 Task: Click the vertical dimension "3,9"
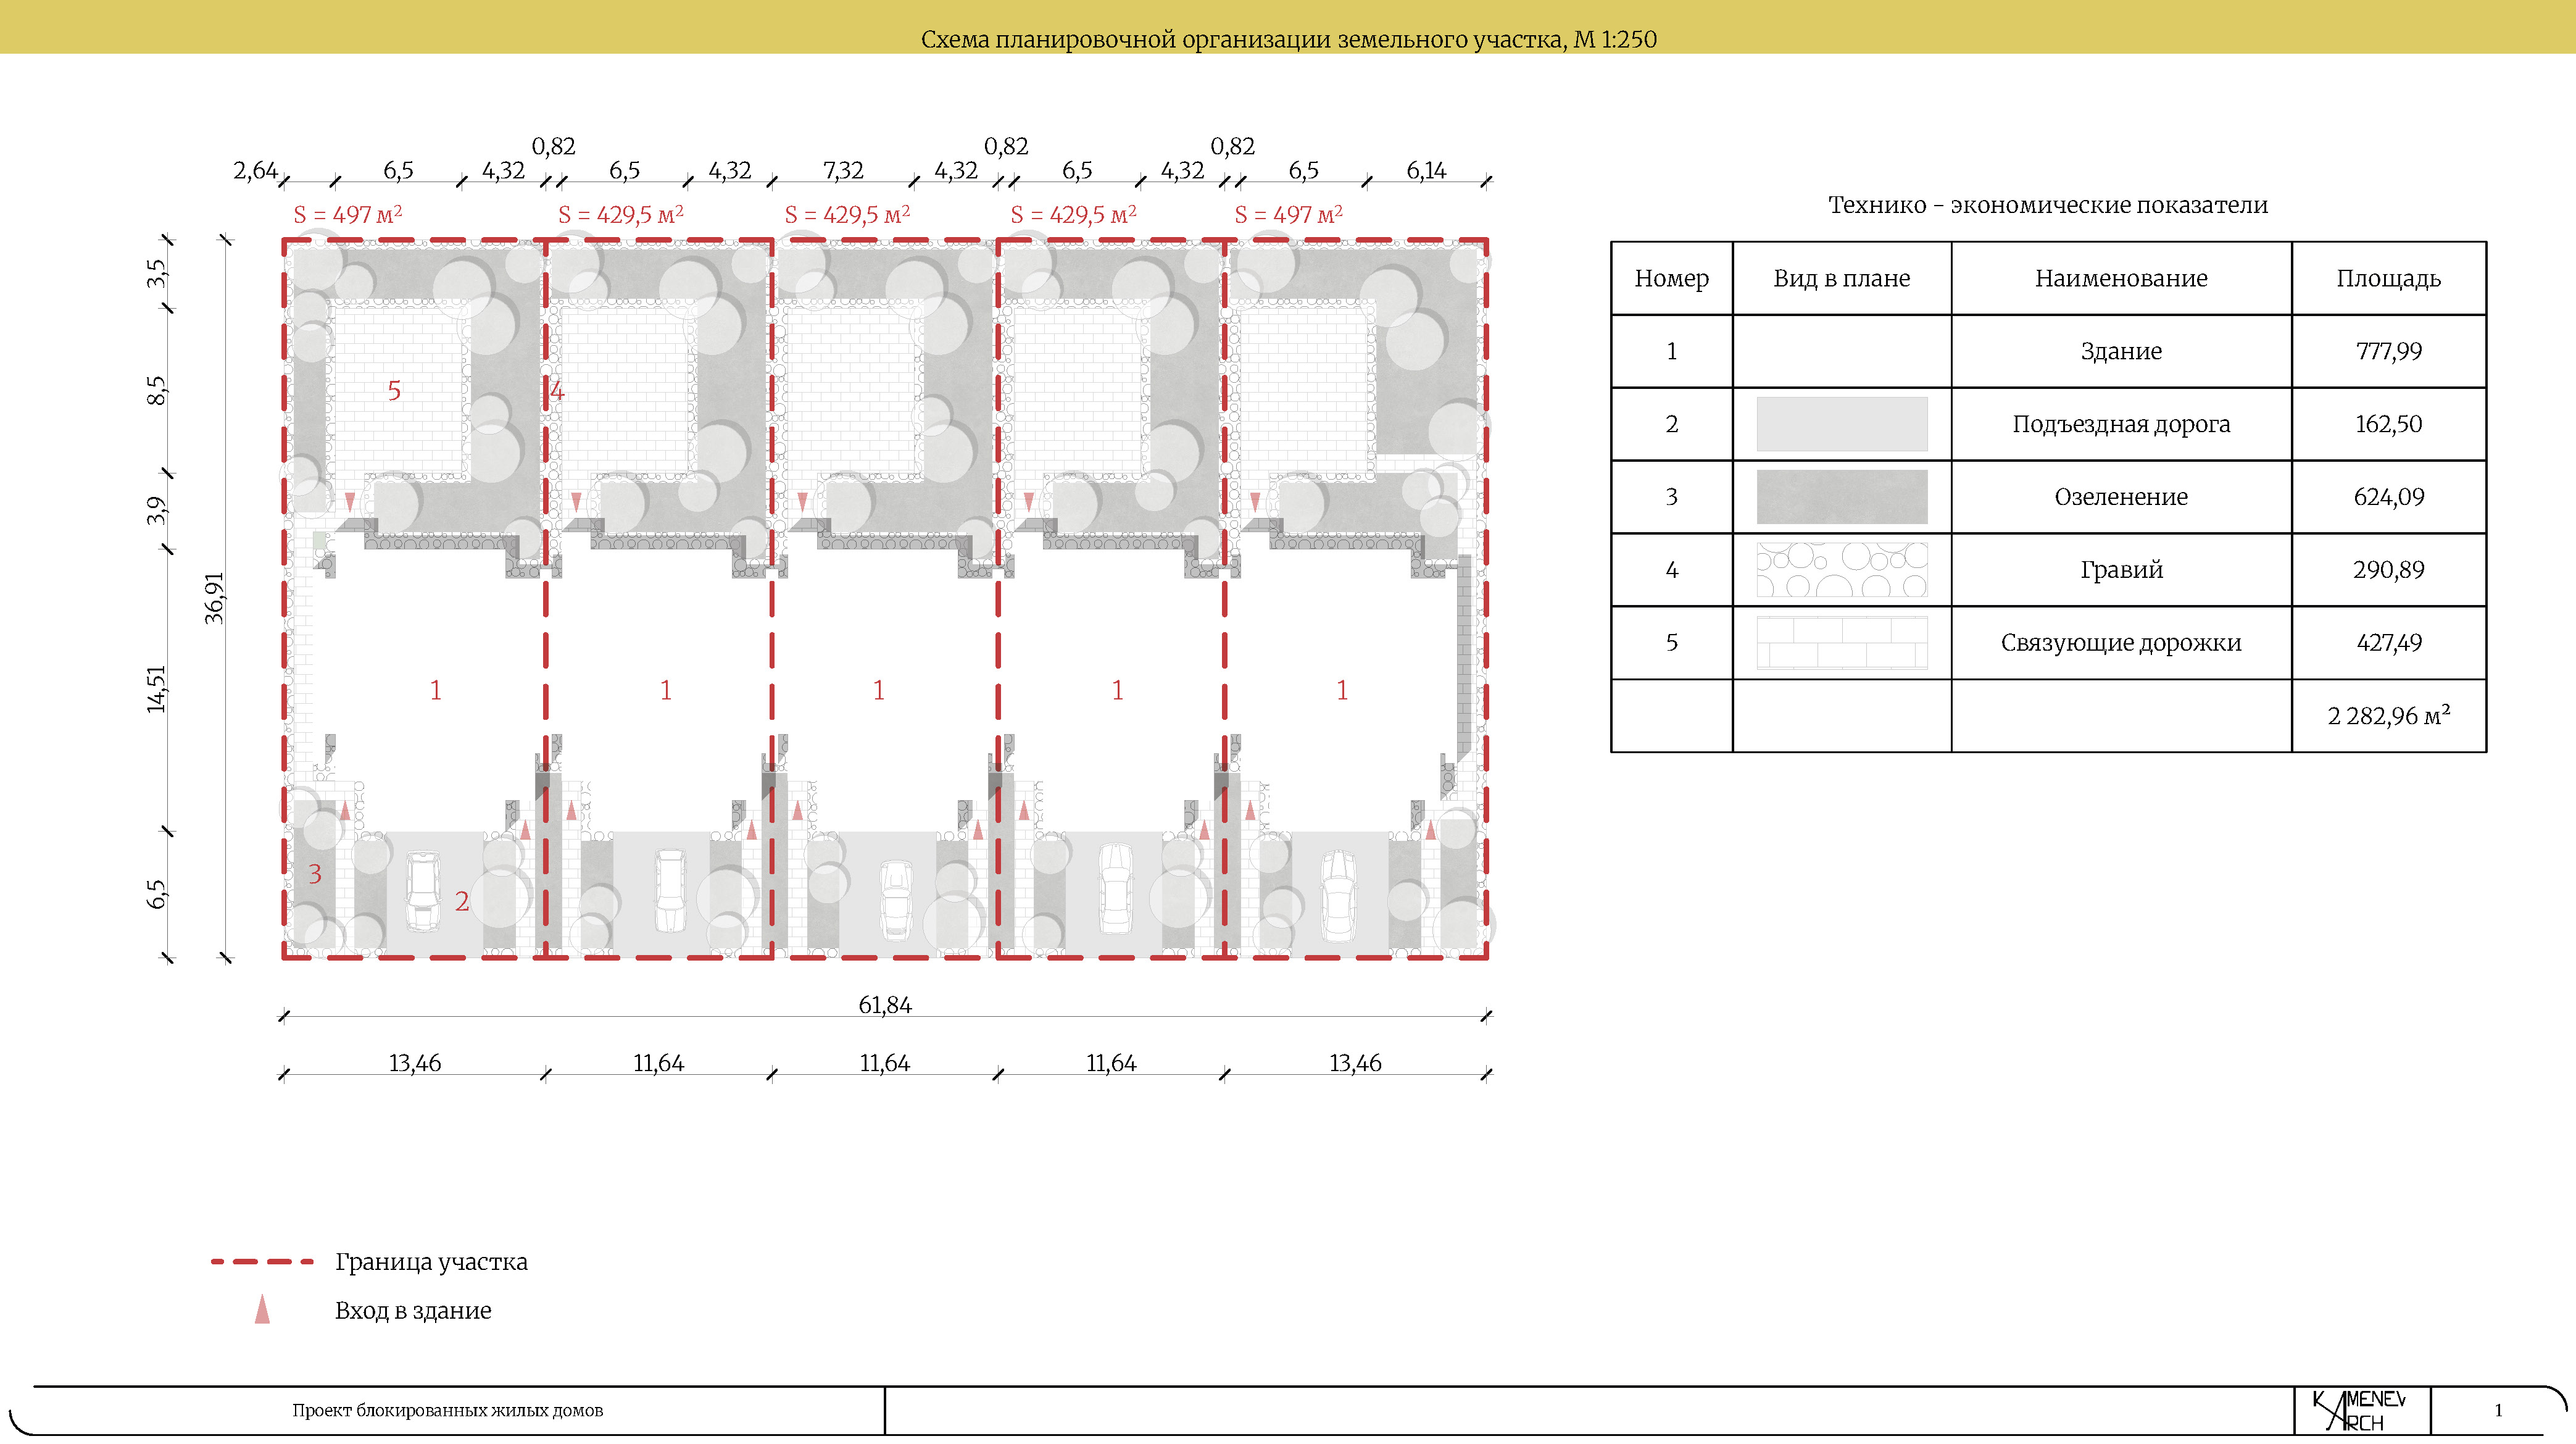[156, 510]
